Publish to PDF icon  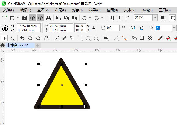point(127,18)
